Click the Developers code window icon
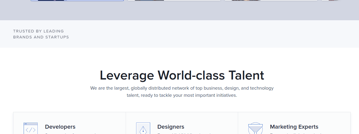This screenshot has width=359, height=134. coord(31,128)
